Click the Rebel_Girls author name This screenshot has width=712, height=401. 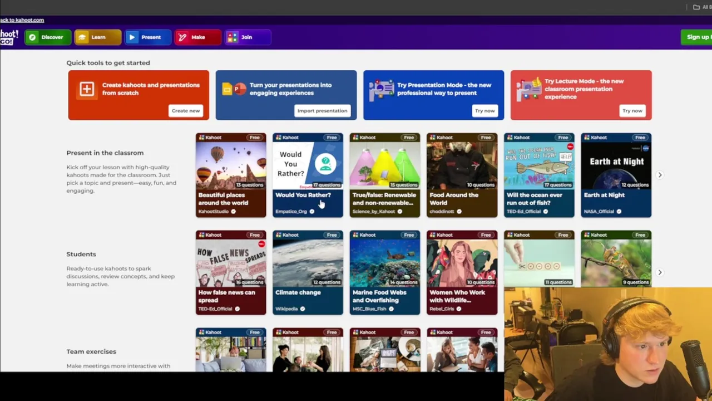tap(442, 309)
